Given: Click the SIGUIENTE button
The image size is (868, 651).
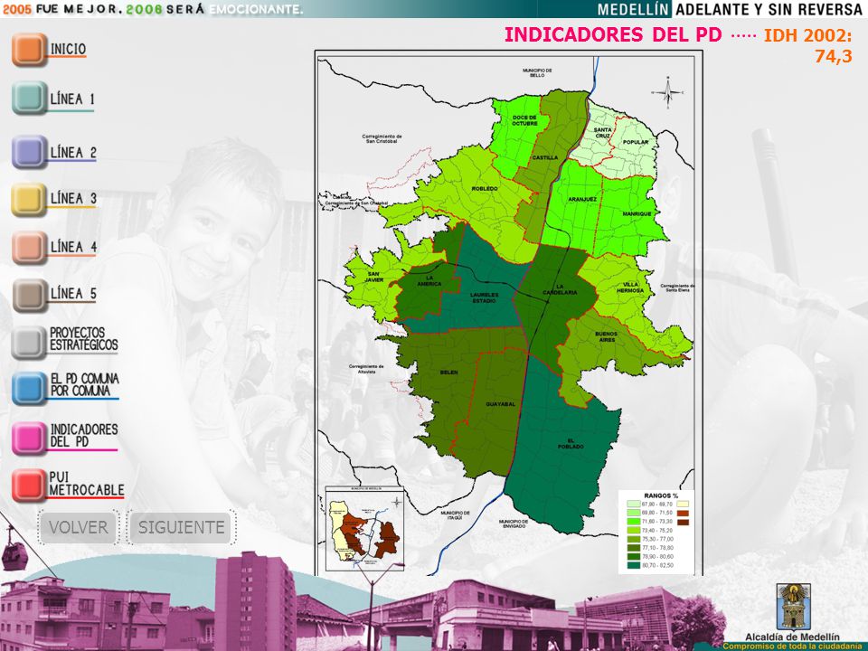Looking at the screenshot, I should (181, 527).
